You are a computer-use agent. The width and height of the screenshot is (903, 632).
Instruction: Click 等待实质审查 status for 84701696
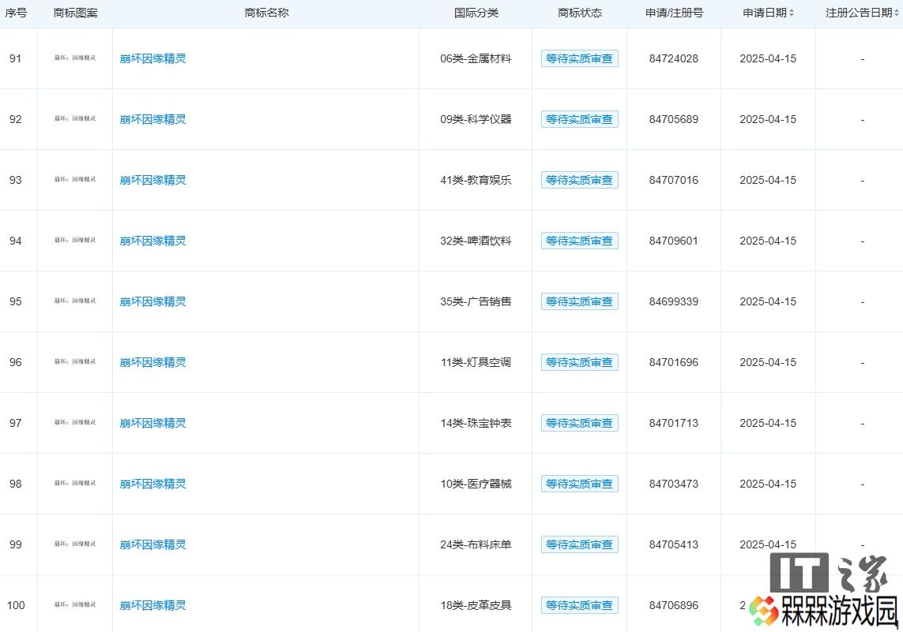tap(579, 362)
